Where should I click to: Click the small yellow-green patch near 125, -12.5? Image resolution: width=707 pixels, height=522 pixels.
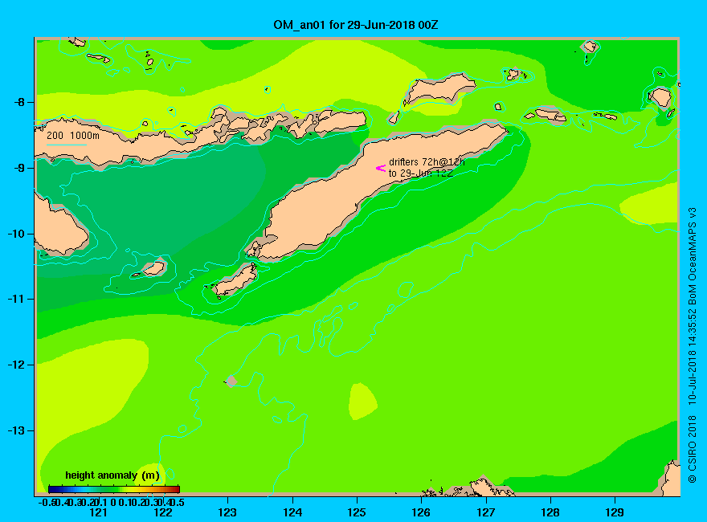362,402
